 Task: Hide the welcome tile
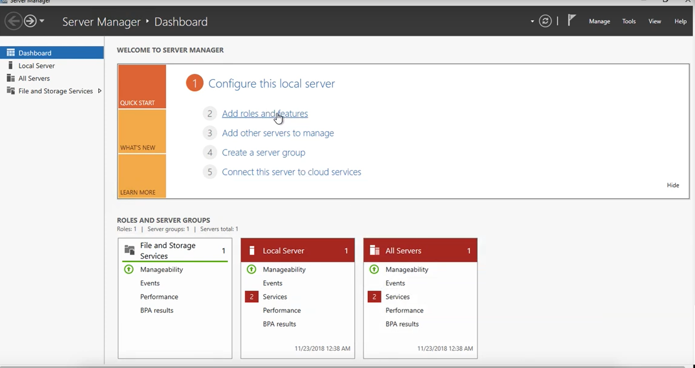click(673, 185)
